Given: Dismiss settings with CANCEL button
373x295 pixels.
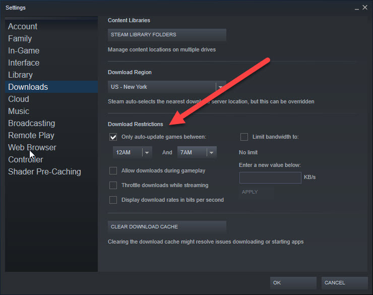Looking at the screenshot, I should point(344,283).
